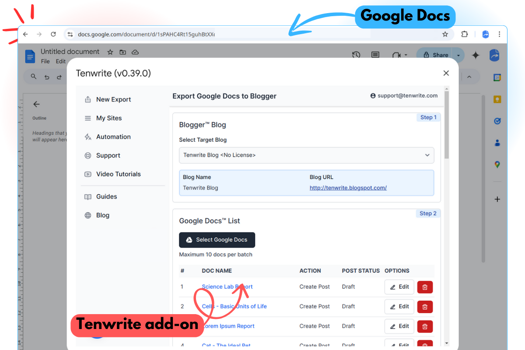Open the Share options dropdown arrow

click(458, 55)
